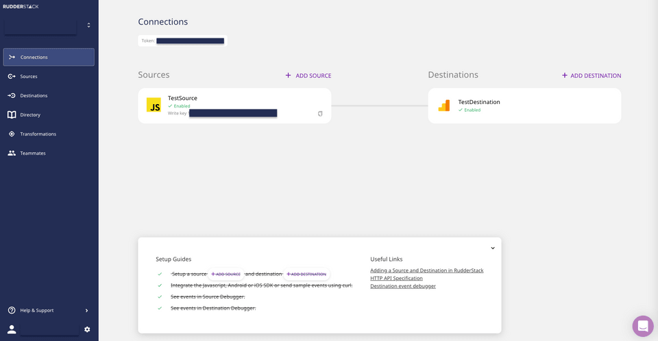Open Adding a Source and Destination link
The height and width of the screenshot is (341, 658).
[x=427, y=270]
